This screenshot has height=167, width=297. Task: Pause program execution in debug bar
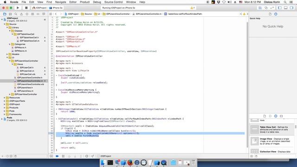(x=63, y=156)
